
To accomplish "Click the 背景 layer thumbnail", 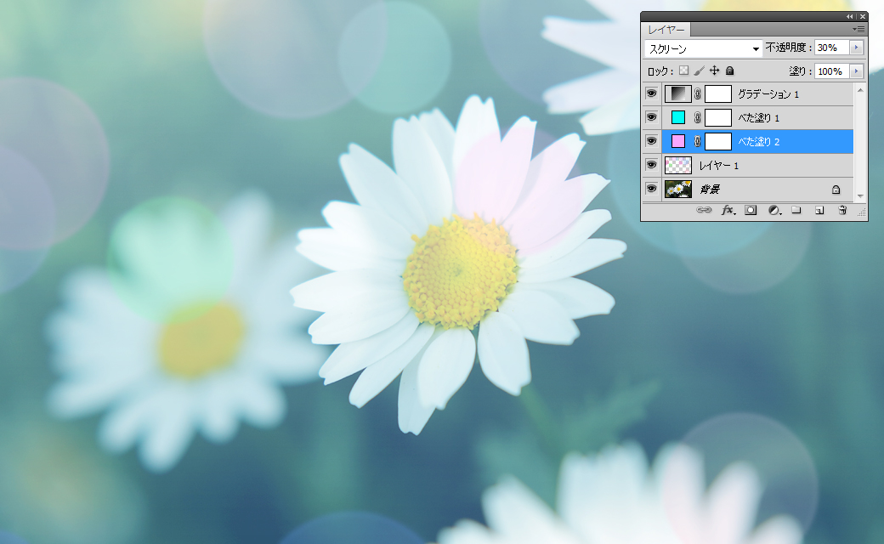I will point(678,189).
